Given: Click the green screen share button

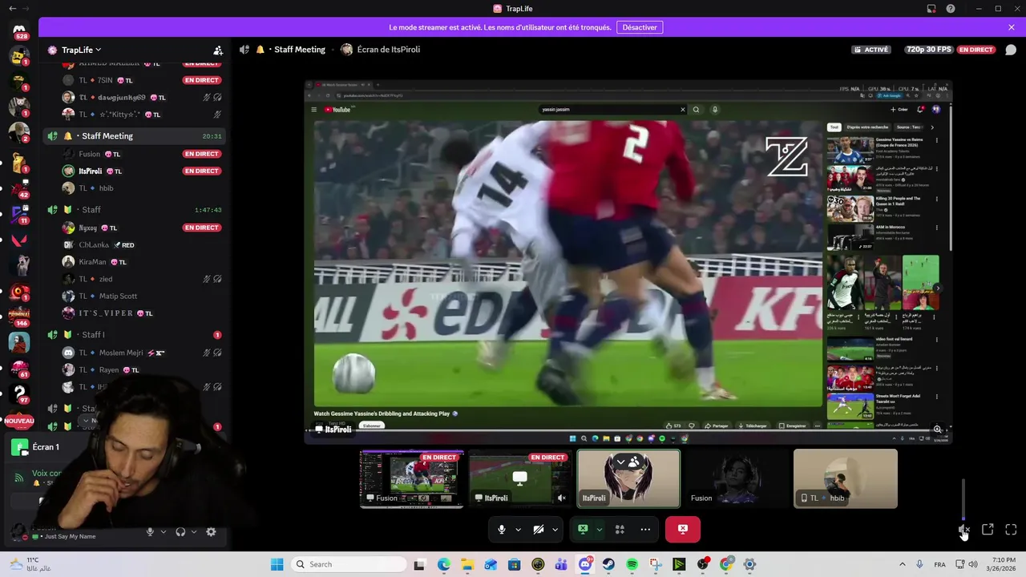Looking at the screenshot, I should click(x=583, y=529).
